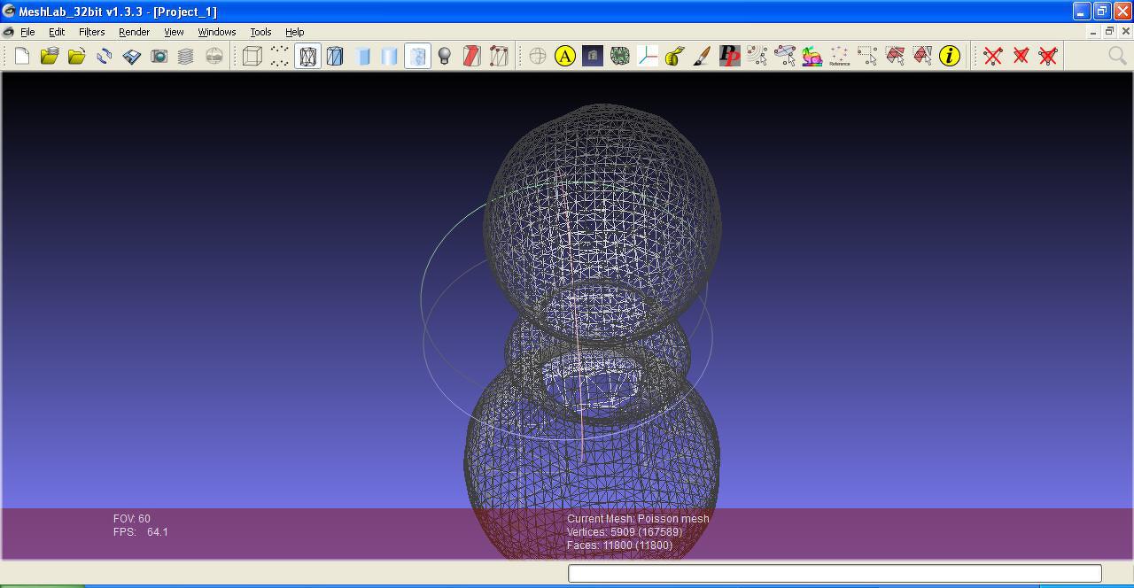Show the layer dialog stack icon
Viewport: 1134px width, 588px height.
coord(186,56)
